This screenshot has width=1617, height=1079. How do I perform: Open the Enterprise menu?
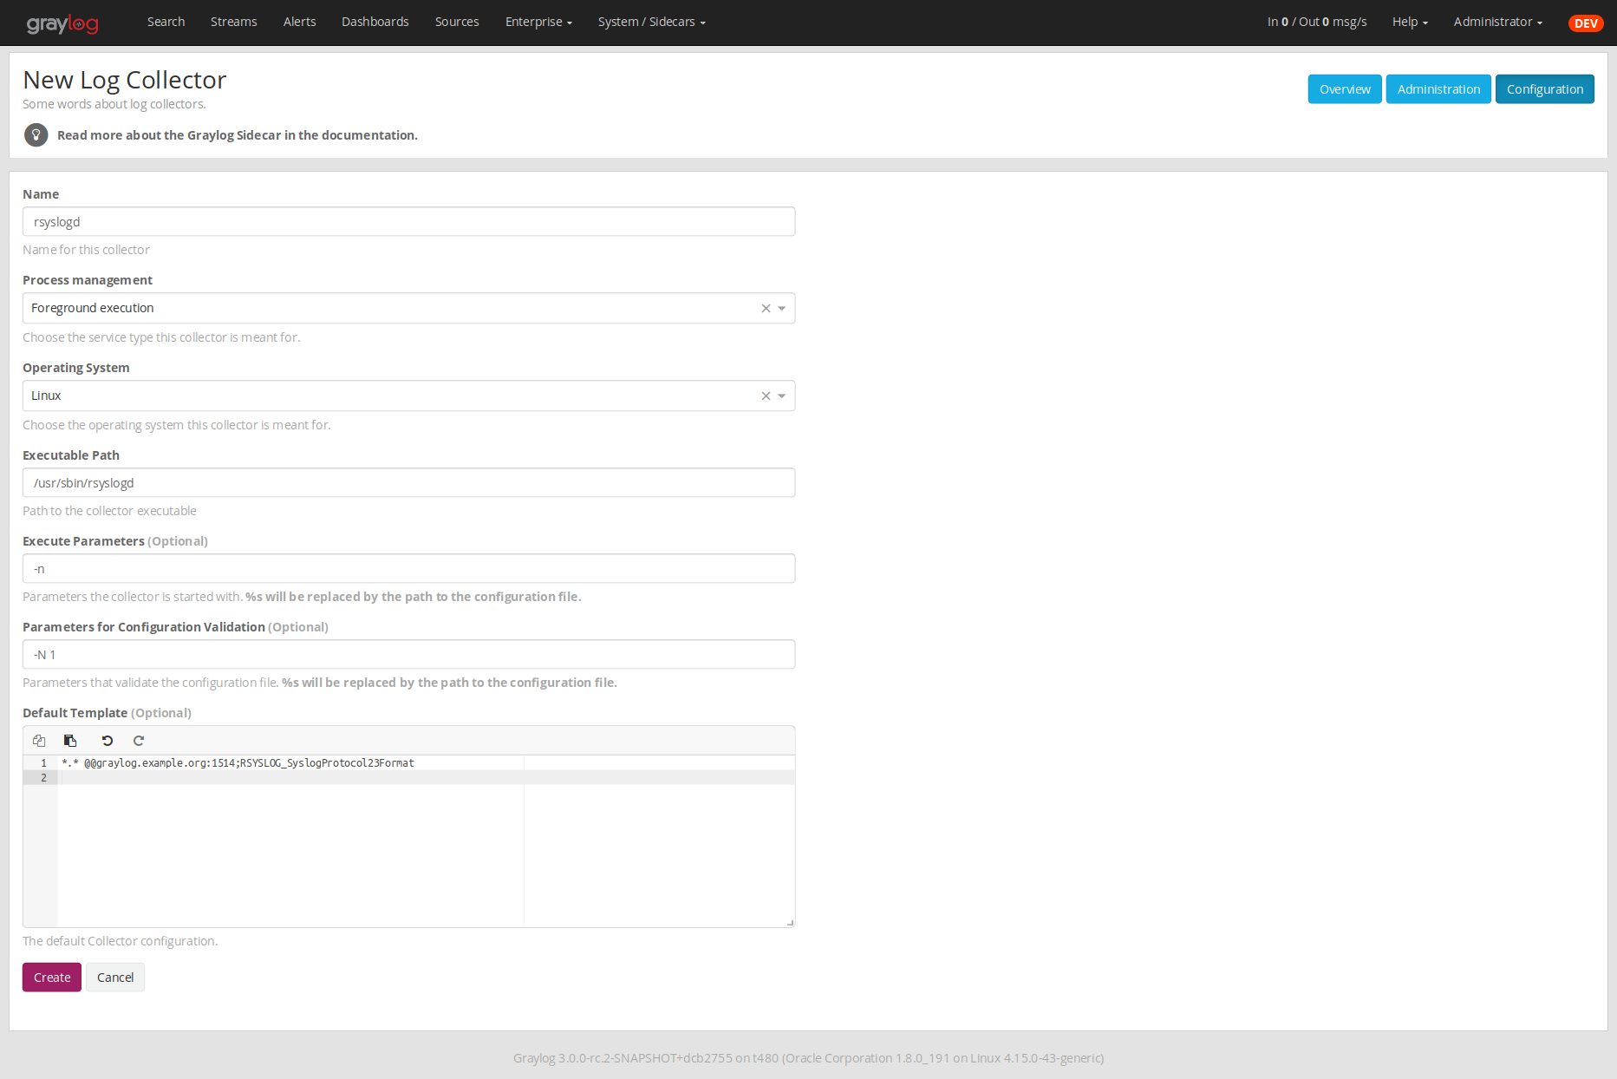pyautogui.click(x=538, y=22)
